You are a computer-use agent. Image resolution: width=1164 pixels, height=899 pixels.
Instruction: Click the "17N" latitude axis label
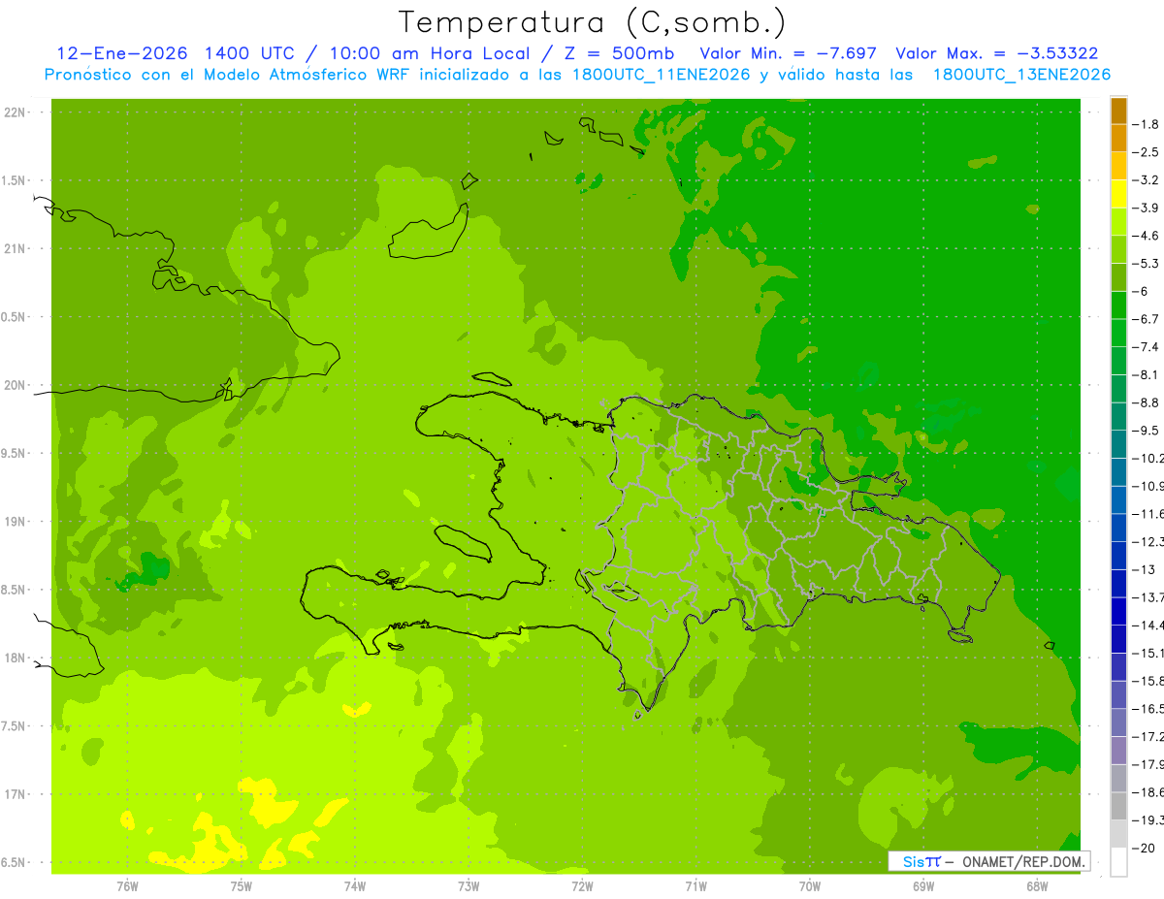[16, 794]
